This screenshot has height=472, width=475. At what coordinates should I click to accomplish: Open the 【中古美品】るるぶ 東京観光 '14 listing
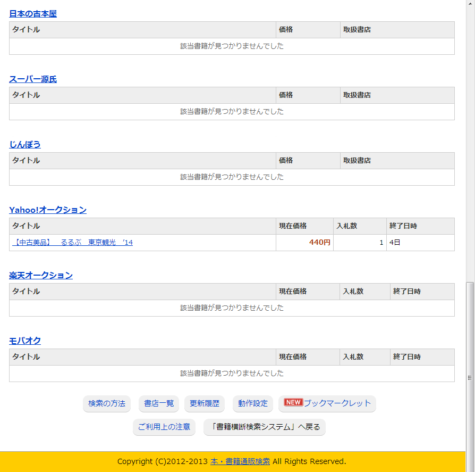pos(72,242)
